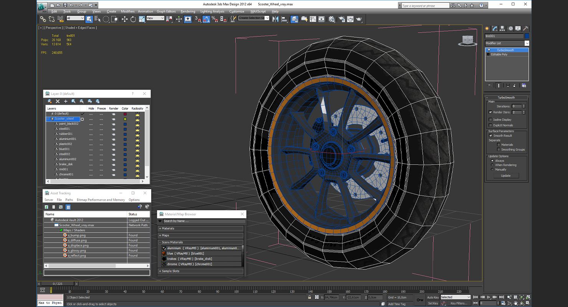Click Configure Modifier Sets icon
The width and height of the screenshot is (568, 307).
524,85
